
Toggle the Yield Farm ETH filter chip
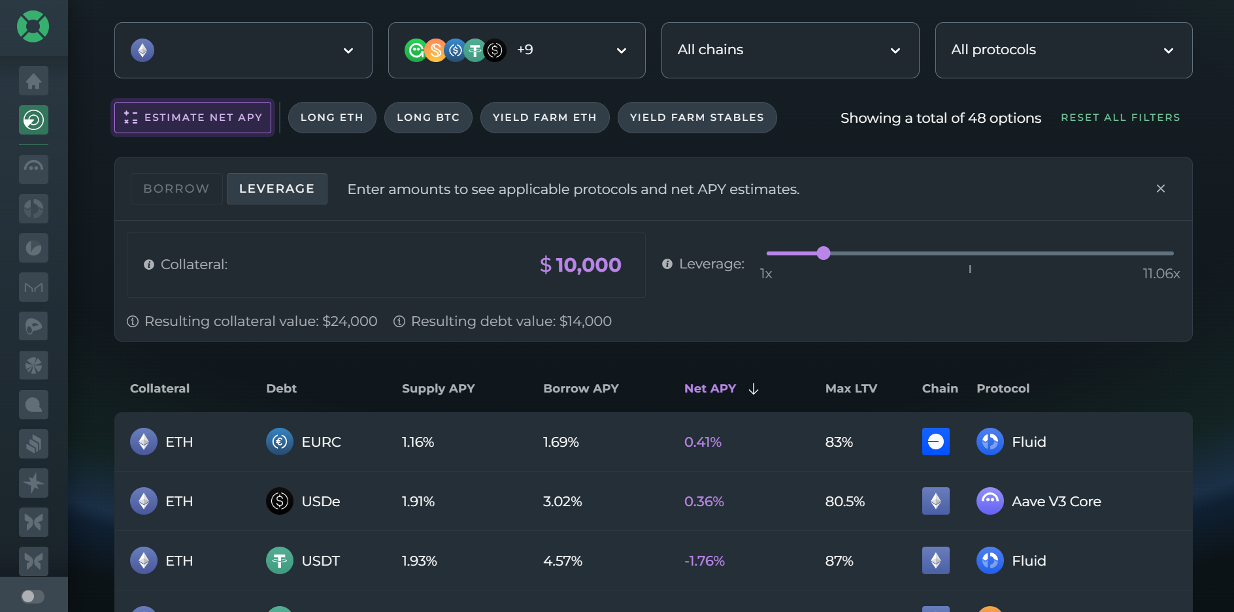(545, 118)
